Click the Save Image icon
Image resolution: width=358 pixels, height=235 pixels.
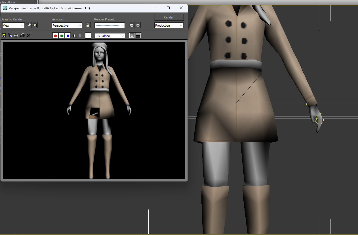tap(4, 35)
